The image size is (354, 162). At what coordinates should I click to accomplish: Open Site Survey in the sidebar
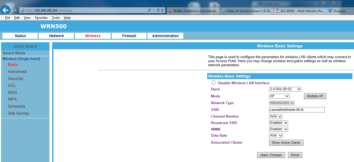(x=19, y=113)
